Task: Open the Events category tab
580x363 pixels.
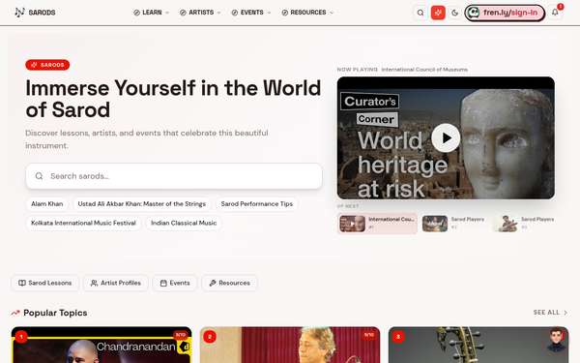Action: [175, 283]
